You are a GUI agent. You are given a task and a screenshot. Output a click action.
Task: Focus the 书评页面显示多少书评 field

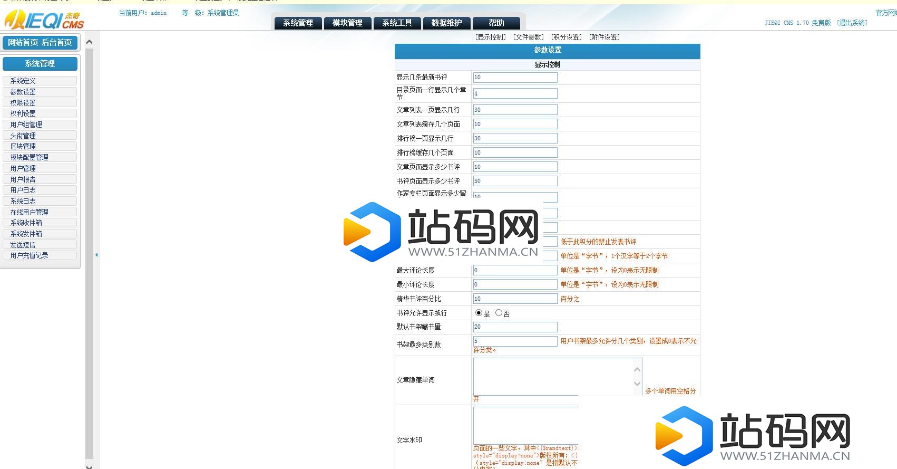[515, 181]
